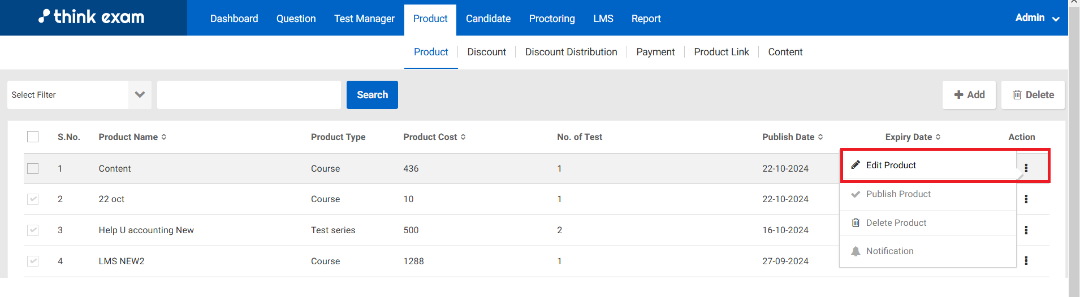Screen dimensions: 1080x297
Task: Open three-dot action menu for 22 oct row
Action: tap(1026, 199)
